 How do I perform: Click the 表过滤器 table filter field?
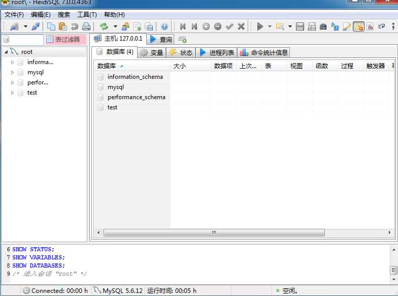coord(66,40)
